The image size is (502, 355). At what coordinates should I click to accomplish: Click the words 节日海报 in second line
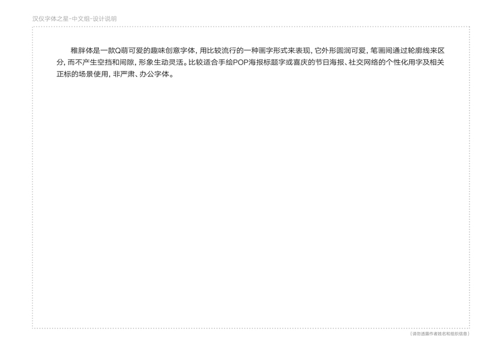pyautogui.click(x=329, y=63)
